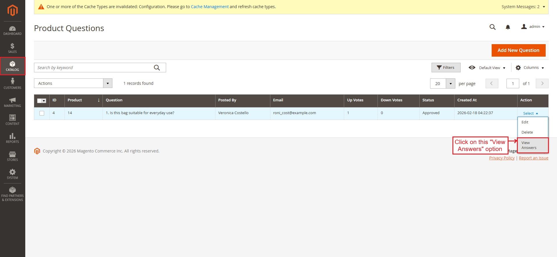Screen dimensions: 557x257
Task: Open the Actions dropdown
Action: 73,83
